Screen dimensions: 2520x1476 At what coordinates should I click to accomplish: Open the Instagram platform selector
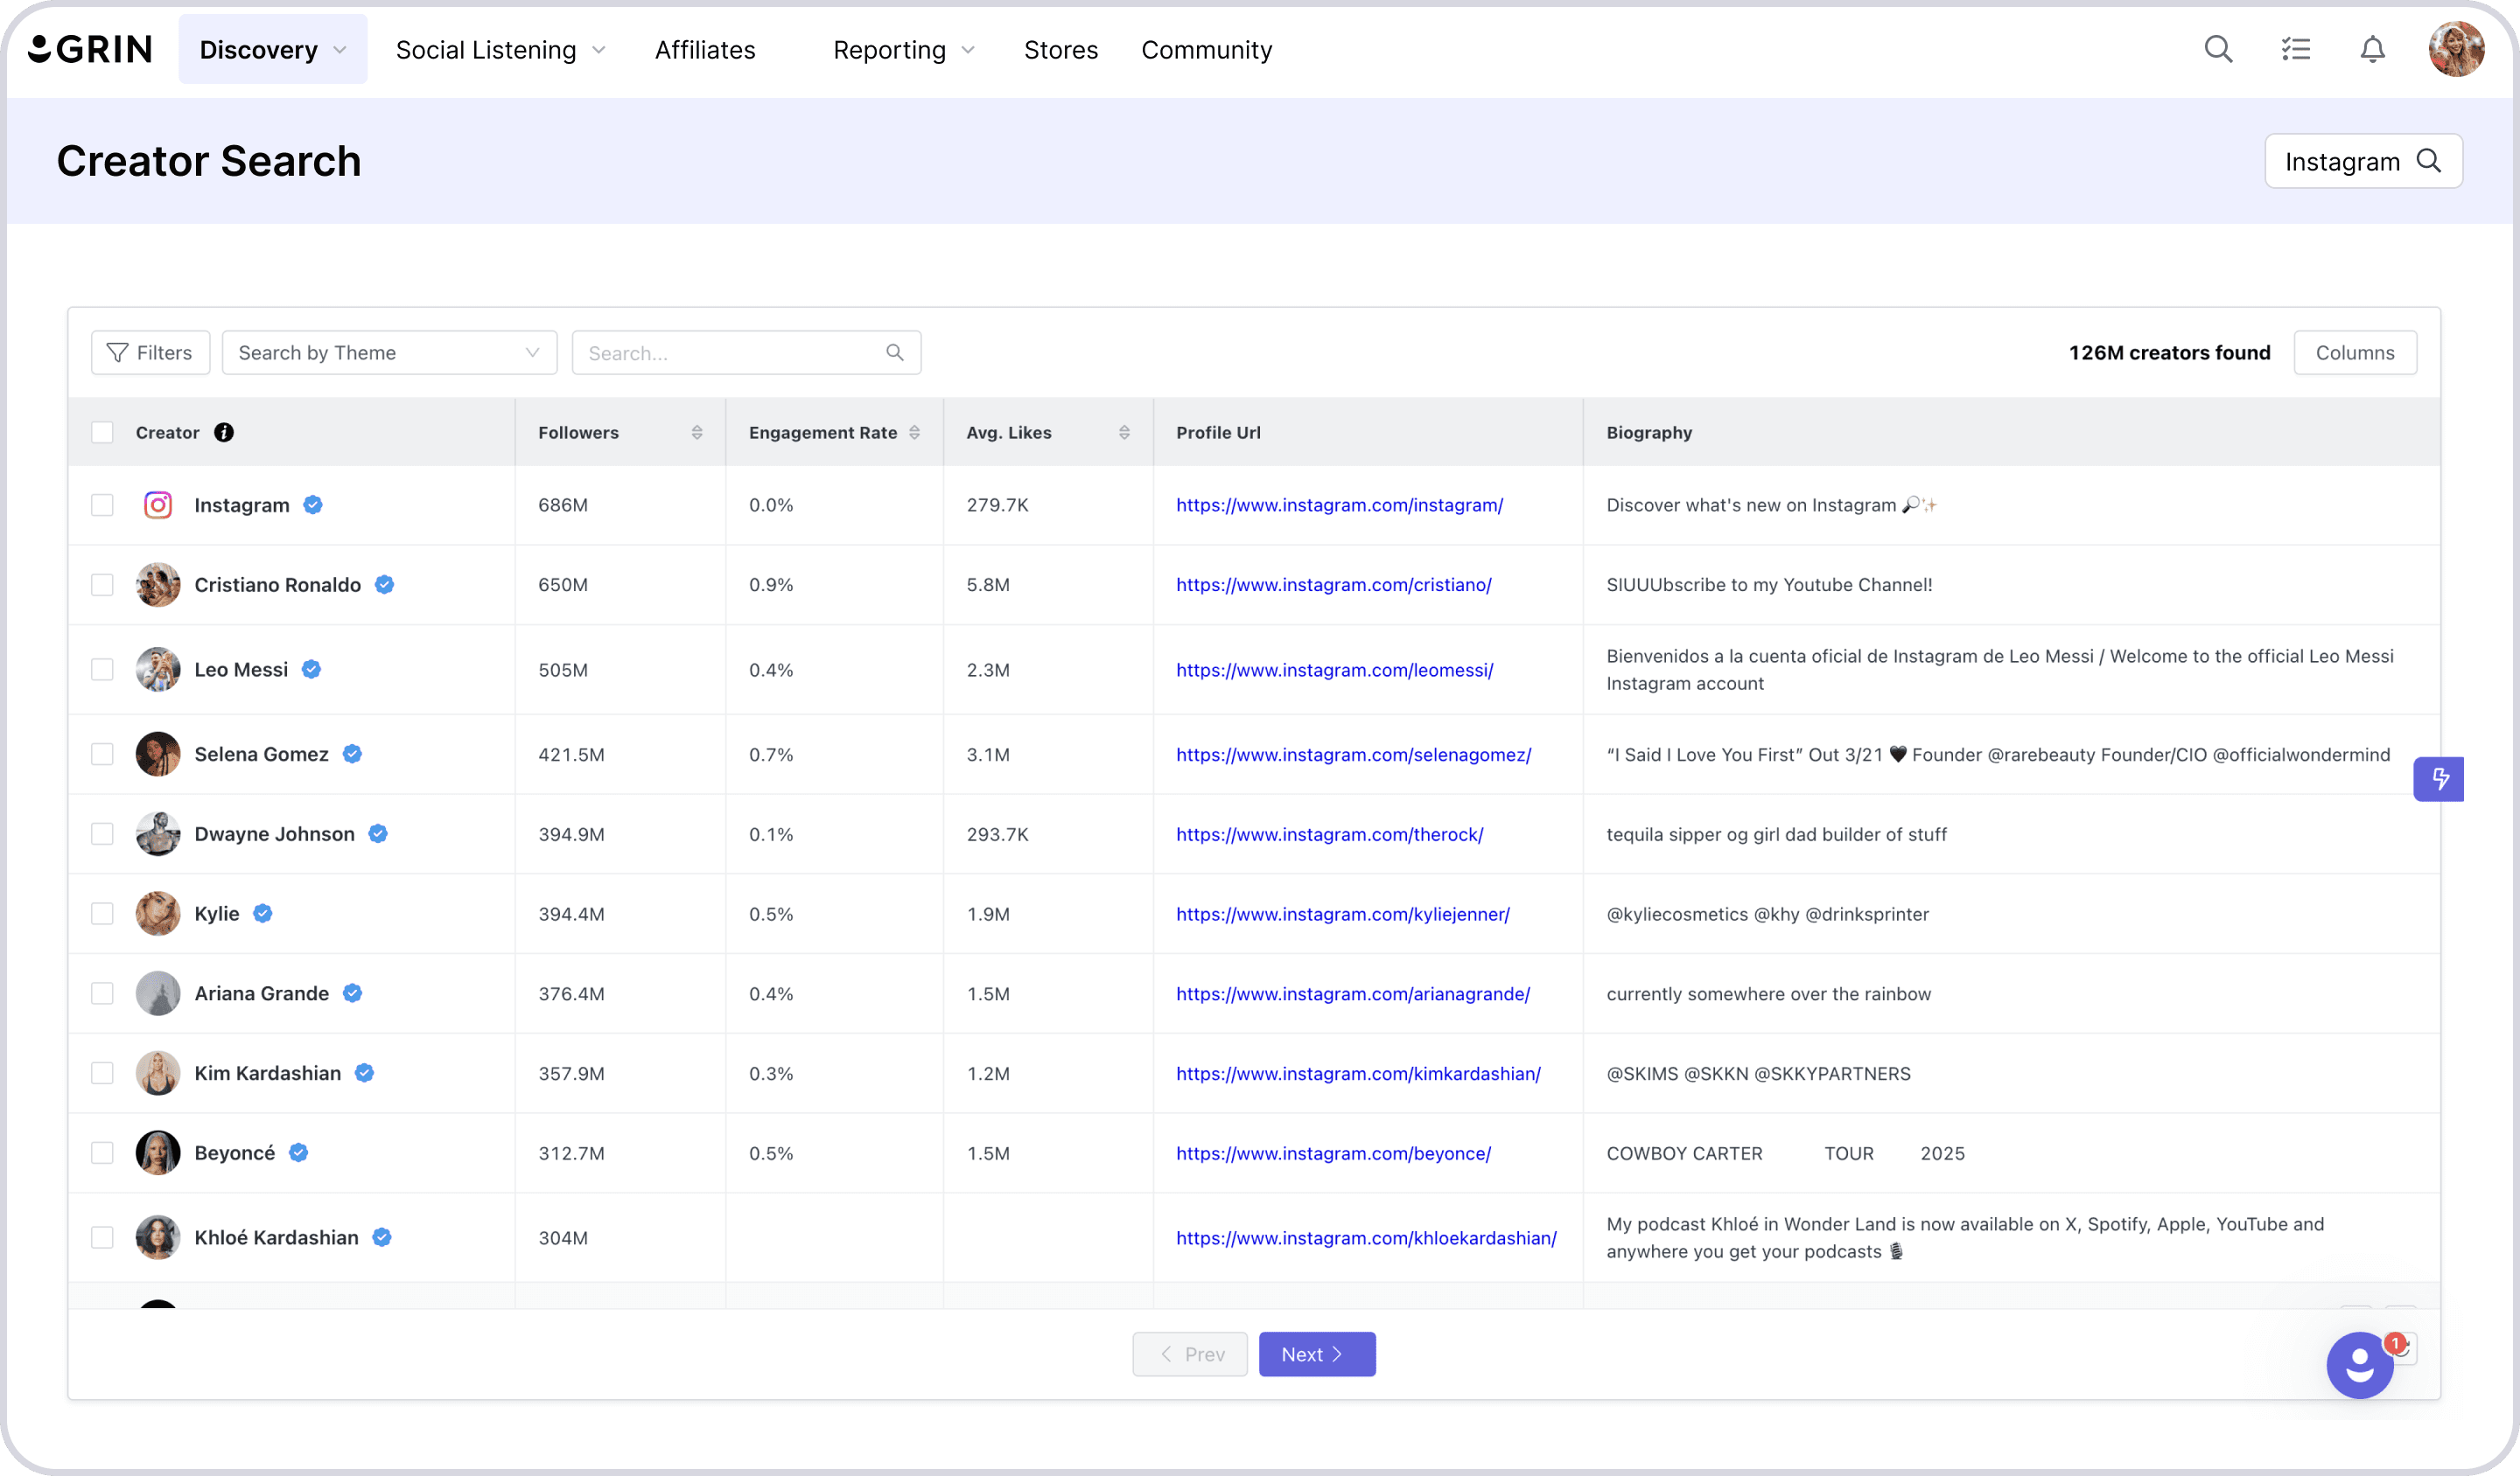[x=2363, y=161]
